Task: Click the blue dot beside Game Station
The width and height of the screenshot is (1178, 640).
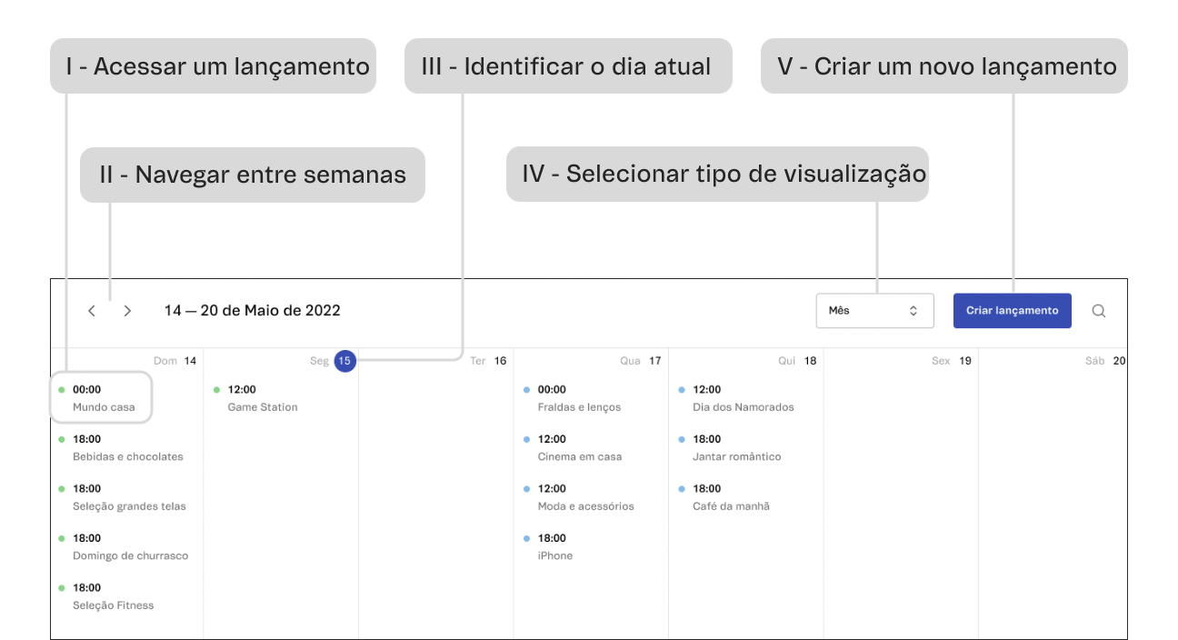Action: click(x=217, y=389)
